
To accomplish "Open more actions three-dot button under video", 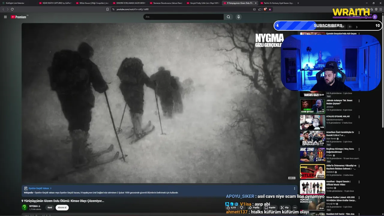I will click(x=295, y=208).
